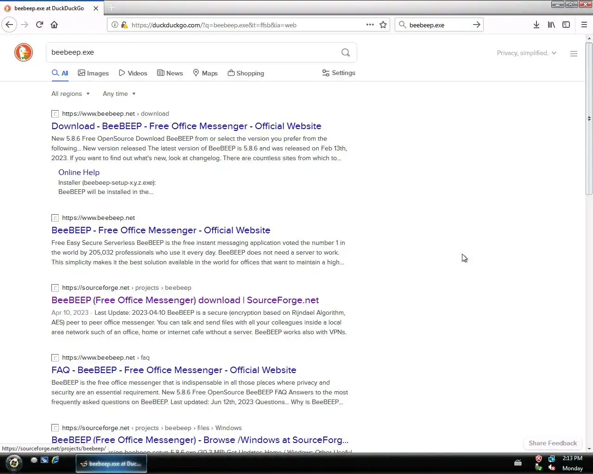Click the keyboard tray icon
The width and height of the screenshot is (593, 474).
pos(518,462)
